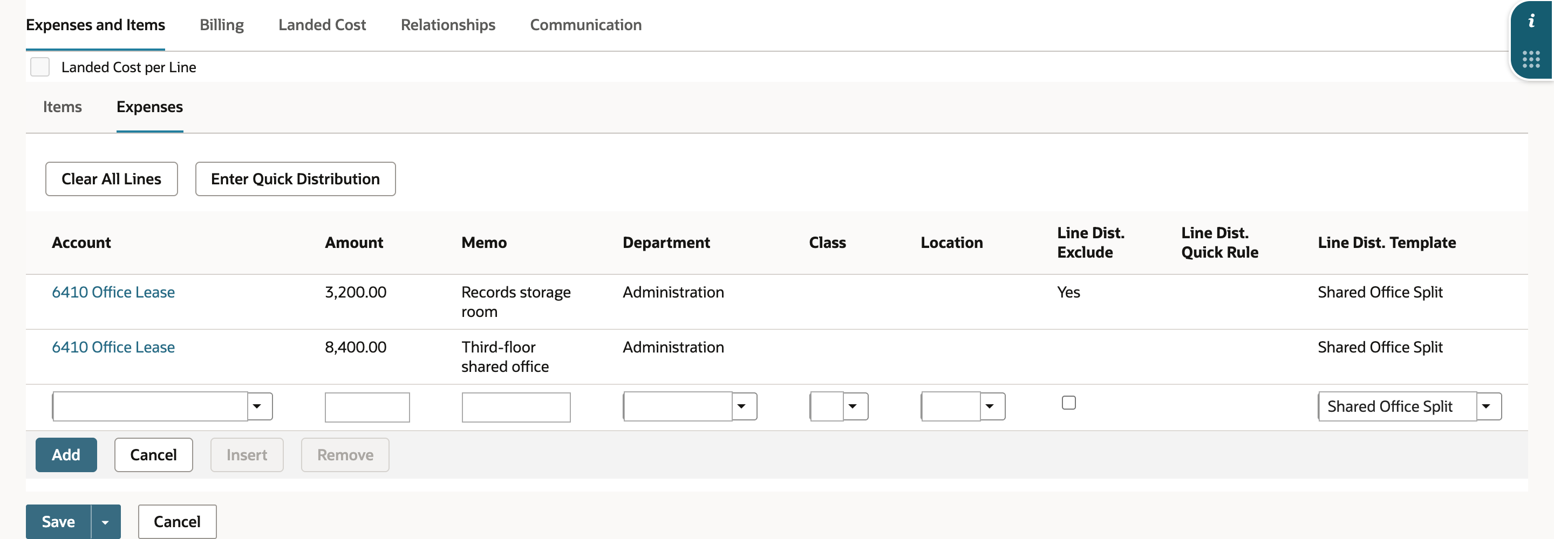1554x539 pixels.
Task: Click the Insert button
Action: (x=247, y=454)
